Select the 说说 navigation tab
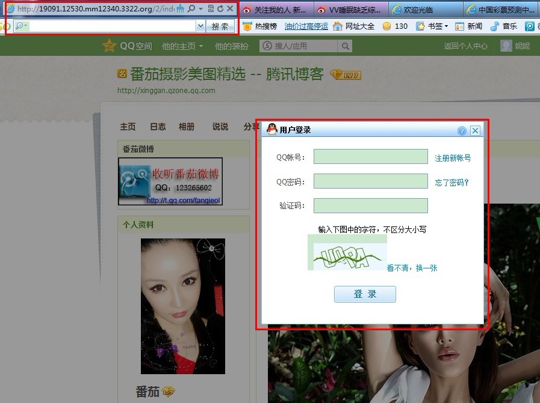Screen dimensions: 540x403 220,127
